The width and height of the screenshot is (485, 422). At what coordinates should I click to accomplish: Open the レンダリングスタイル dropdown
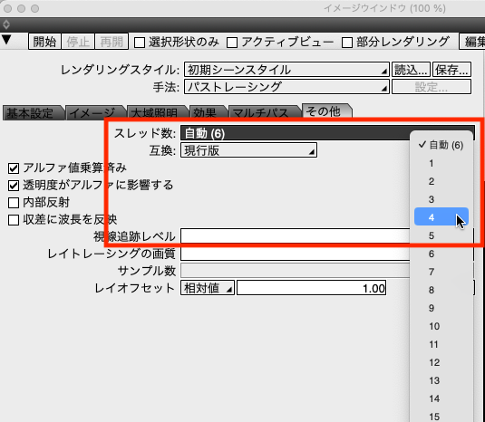coord(286,70)
